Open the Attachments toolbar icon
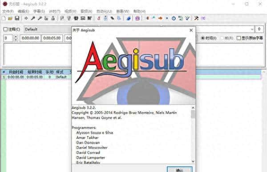The image size is (267, 172). coord(113,18)
